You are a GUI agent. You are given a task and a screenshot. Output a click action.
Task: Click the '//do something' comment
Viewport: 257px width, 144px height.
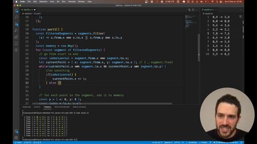(x=57, y=70)
